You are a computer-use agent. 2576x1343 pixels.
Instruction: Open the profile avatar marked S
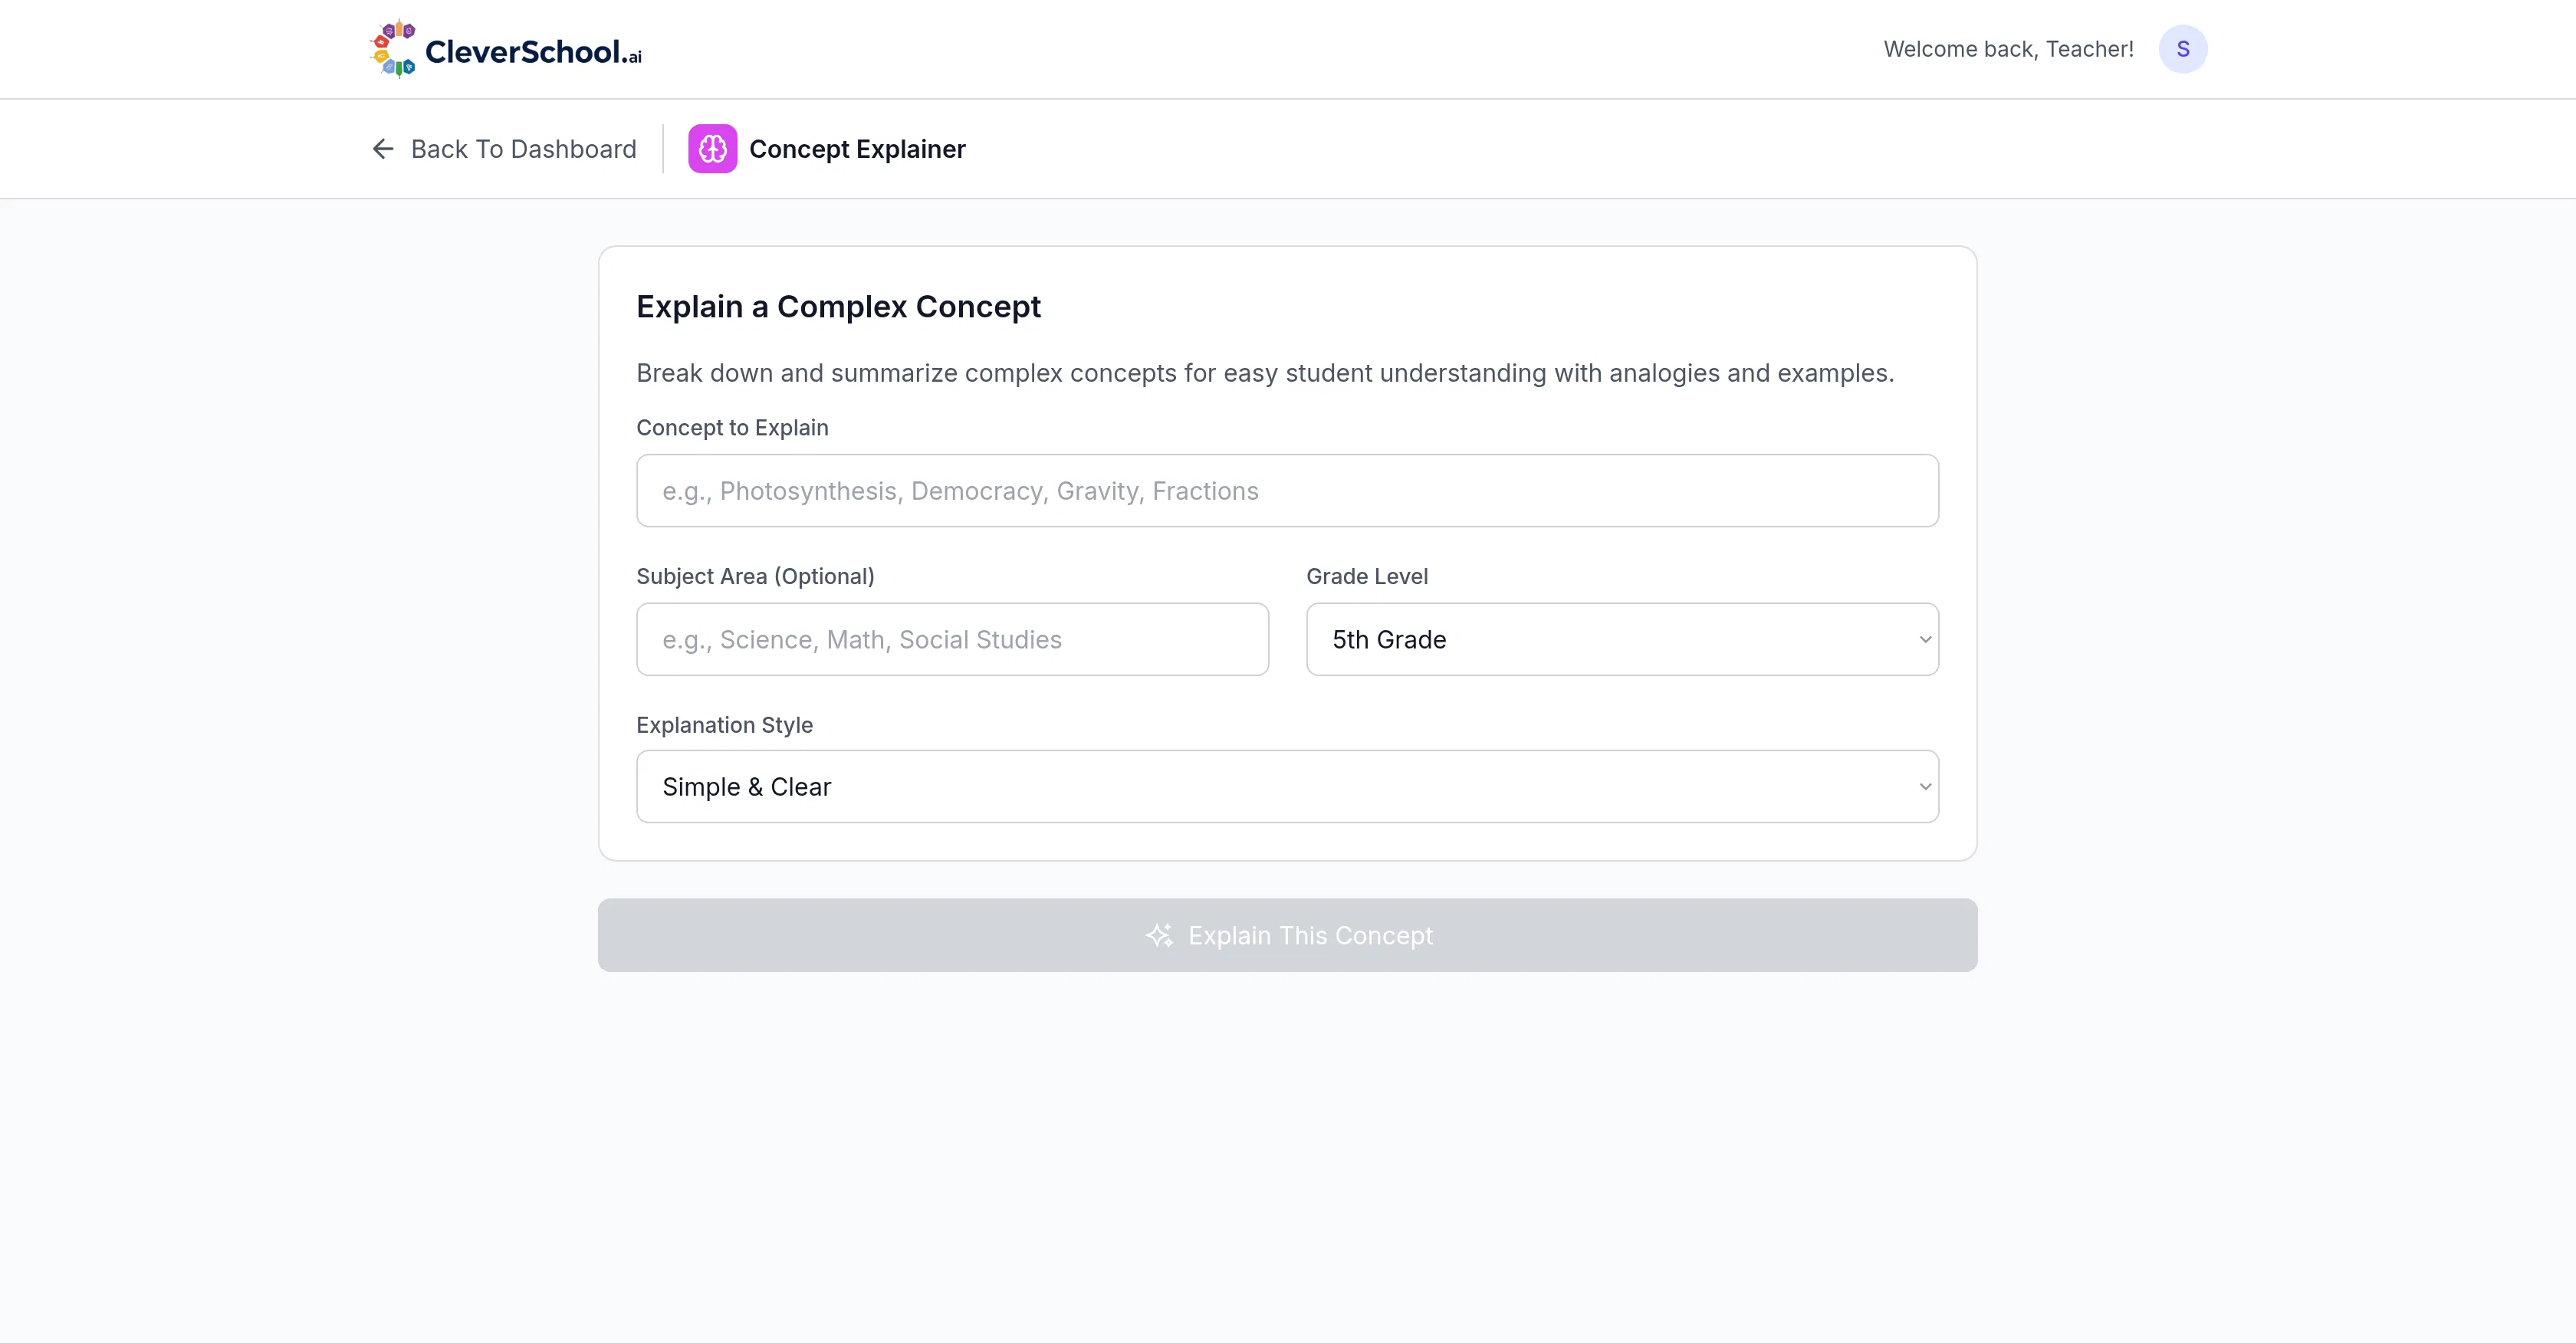[x=2183, y=48]
